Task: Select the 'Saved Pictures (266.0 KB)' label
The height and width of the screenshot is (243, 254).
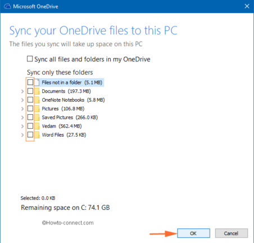Action: point(70,118)
